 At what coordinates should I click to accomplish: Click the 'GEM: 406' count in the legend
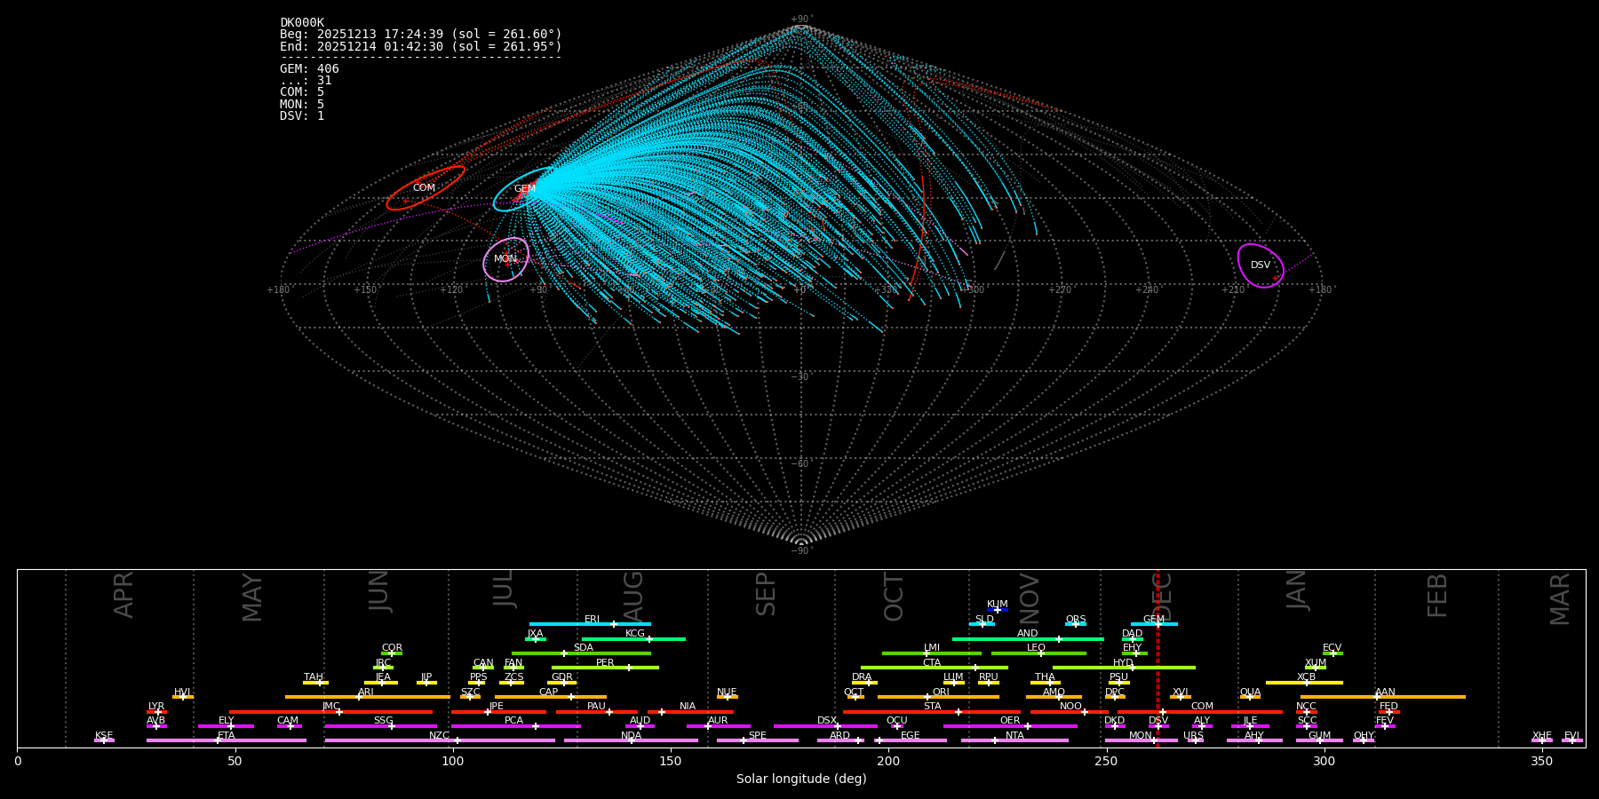309,69
